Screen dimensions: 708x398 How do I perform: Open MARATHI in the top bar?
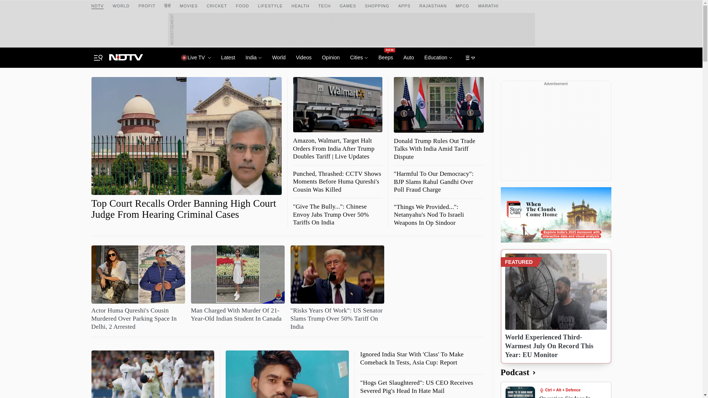[488, 6]
